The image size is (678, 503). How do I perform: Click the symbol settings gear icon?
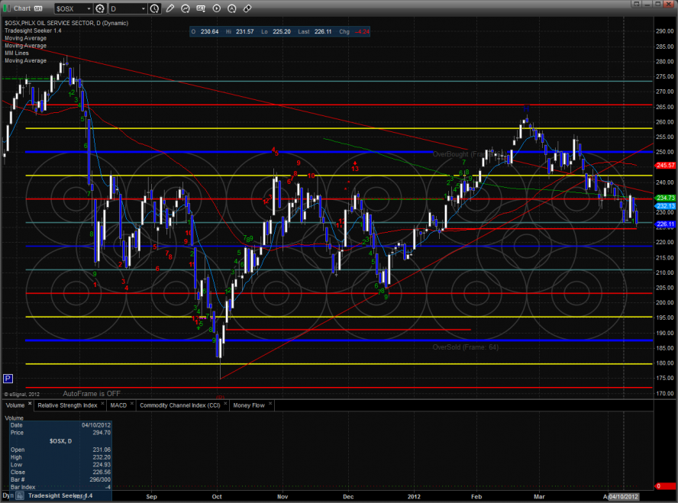pyautogui.click(x=100, y=8)
